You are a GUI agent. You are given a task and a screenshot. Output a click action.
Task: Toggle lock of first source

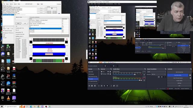(x=110, y=72)
